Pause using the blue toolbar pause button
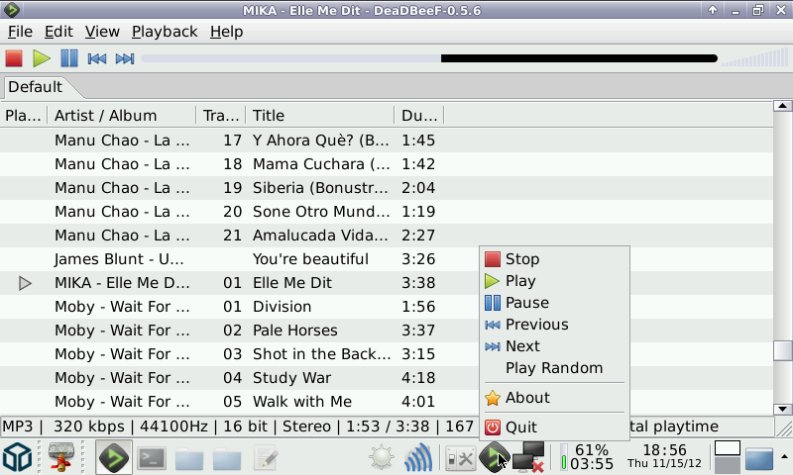793x475 pixels. (x=69, y=58)
